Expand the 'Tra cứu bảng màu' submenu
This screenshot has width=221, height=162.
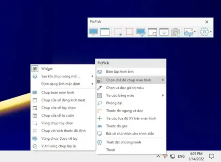point(131,95)
